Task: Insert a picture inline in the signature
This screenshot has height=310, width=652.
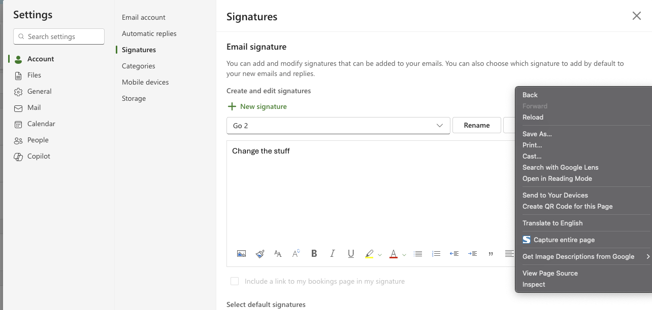Action: (x=241, y=254)
